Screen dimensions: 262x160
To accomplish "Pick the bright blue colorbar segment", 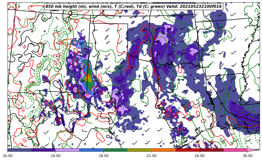I will pos(91,150).
